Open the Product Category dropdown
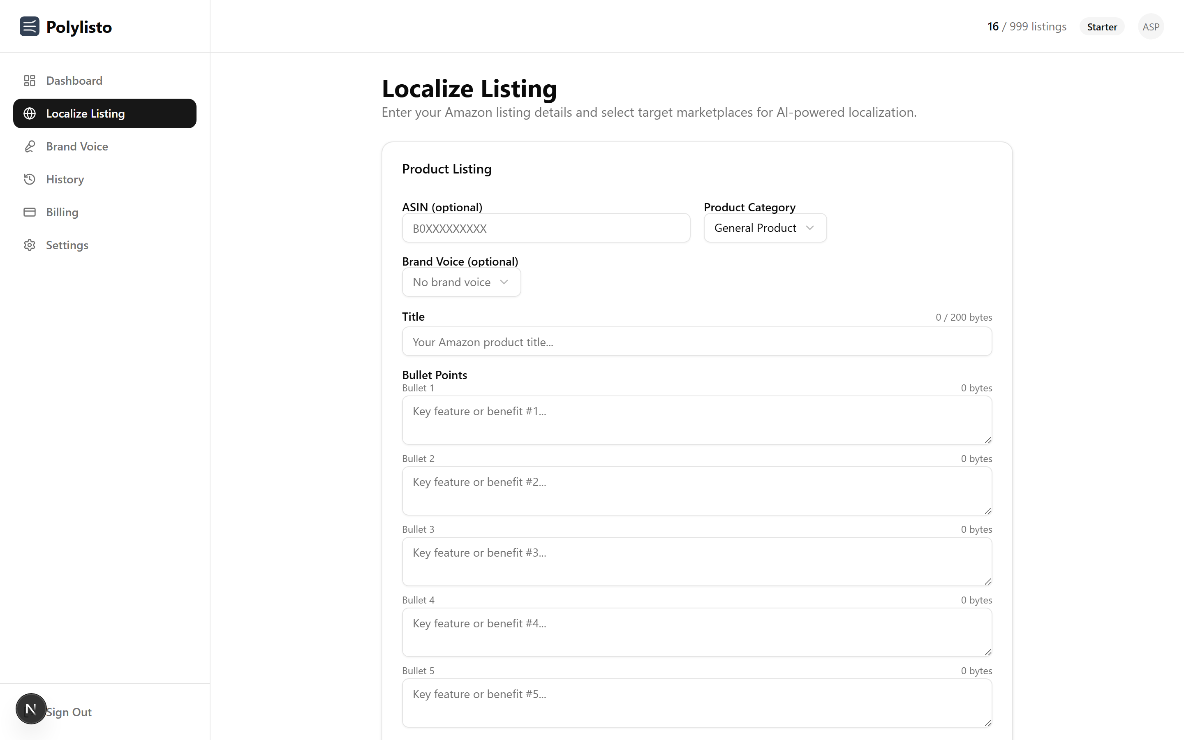The height and width of the screenshot is (740, 1184). [x=764, y=228]
